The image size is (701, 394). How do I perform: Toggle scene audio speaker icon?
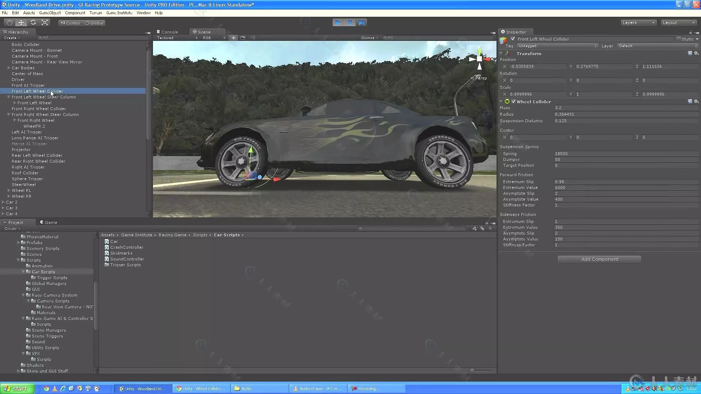[252, 38]
